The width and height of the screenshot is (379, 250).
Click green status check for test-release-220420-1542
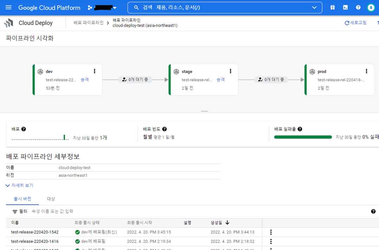point(77,232)
